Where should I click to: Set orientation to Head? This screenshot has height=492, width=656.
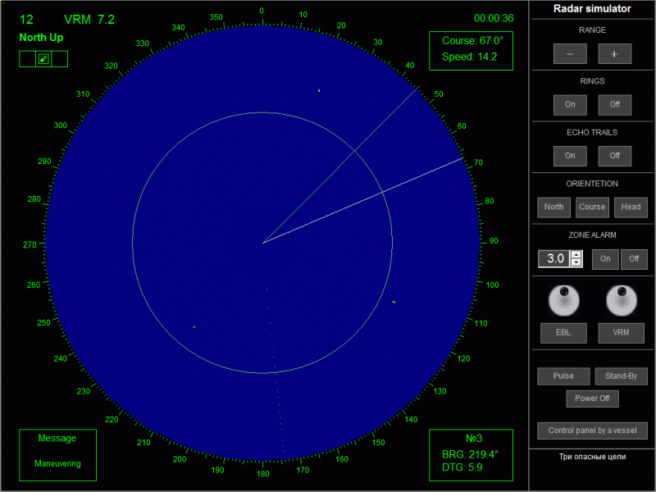631,207
